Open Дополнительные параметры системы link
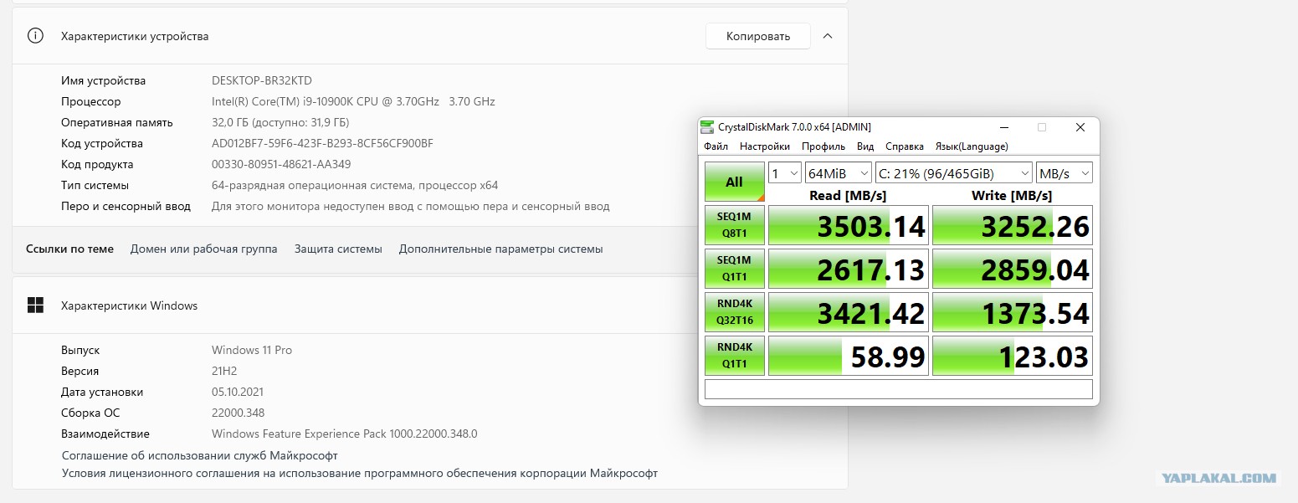This screenshot has height=503, width=1298. pyautogui.click(x=500, y=249)
